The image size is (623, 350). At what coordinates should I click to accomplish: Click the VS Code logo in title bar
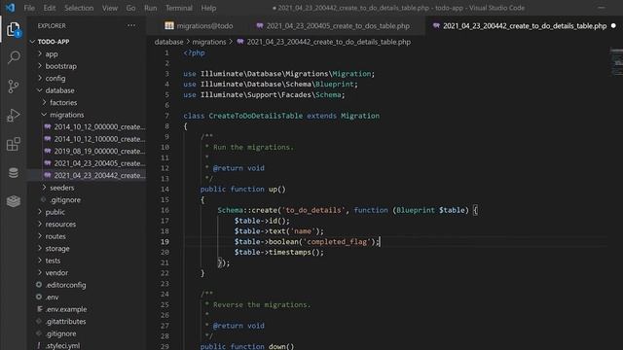point(11,8)
